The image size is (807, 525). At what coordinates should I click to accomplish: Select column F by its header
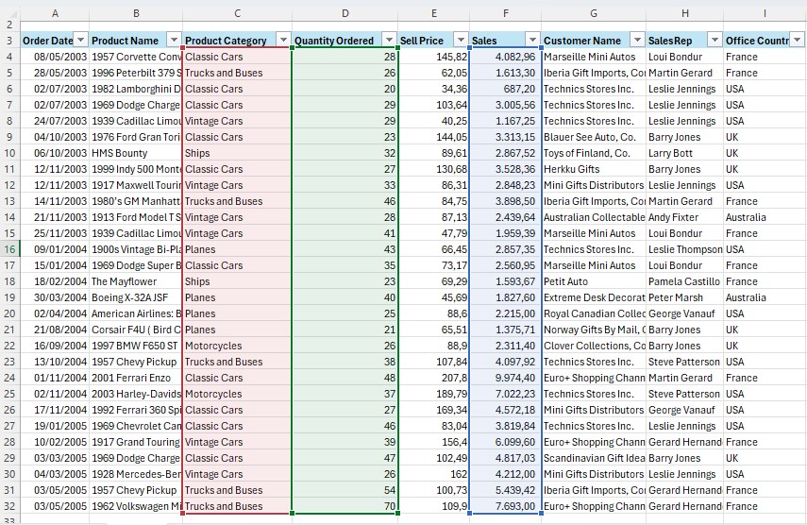(506, 13)
